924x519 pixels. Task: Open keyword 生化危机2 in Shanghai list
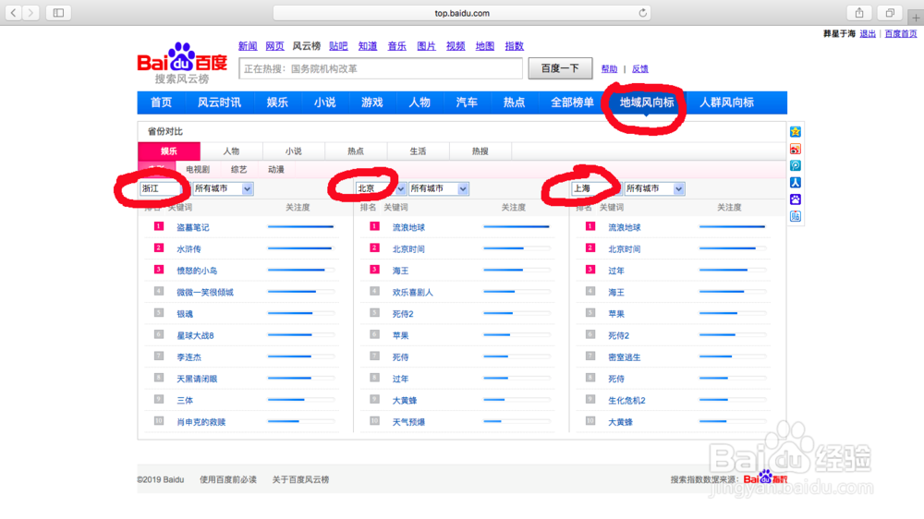tap(626, 401)
